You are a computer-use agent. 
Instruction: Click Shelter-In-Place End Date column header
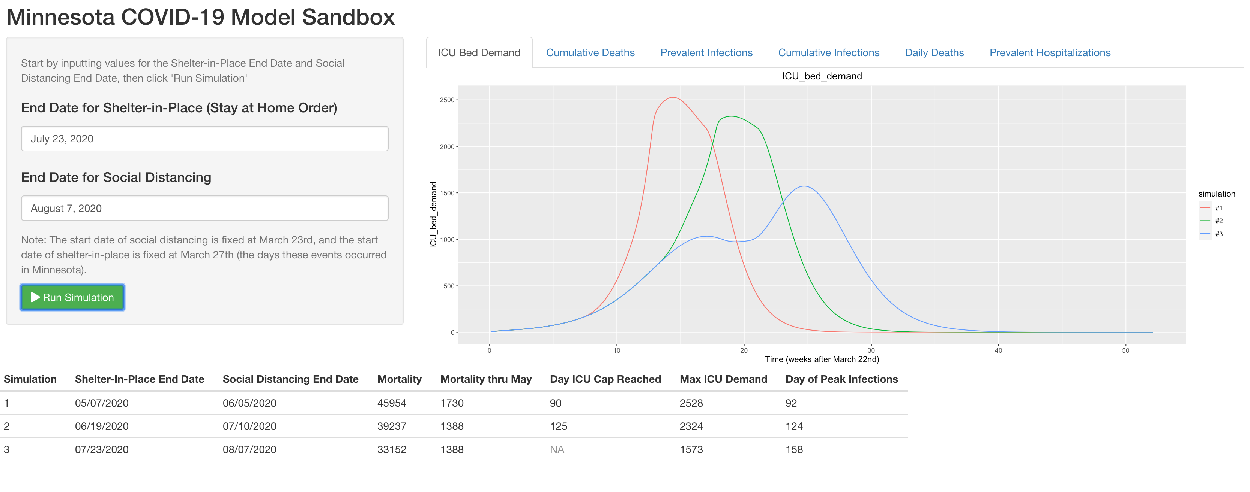[139, 379]
